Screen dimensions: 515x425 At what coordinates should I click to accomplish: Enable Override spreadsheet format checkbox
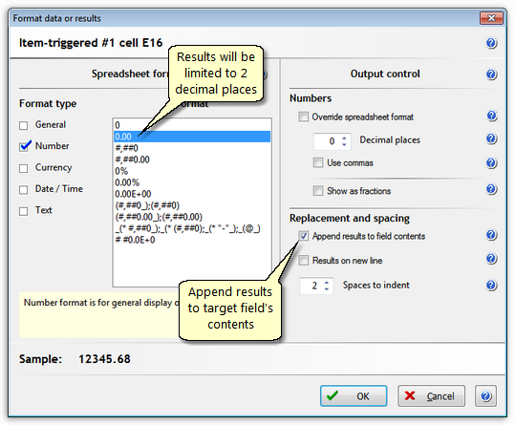pyautogui.click(x=303, y=117)
